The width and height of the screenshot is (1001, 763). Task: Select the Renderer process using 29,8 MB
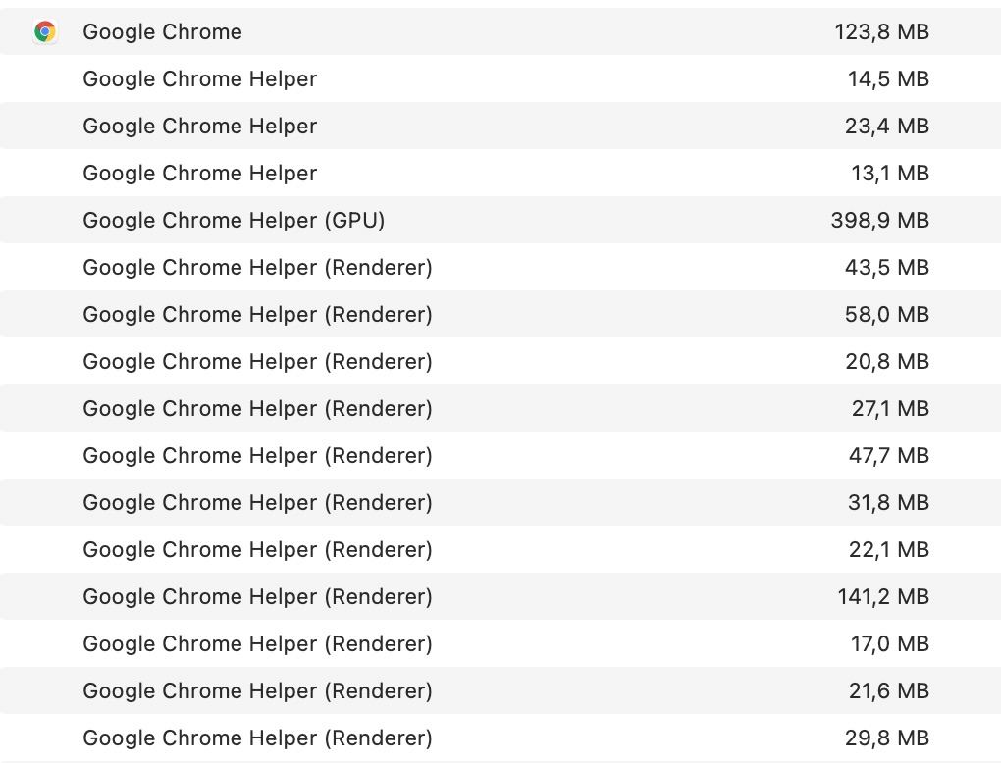tap(257, 738)
